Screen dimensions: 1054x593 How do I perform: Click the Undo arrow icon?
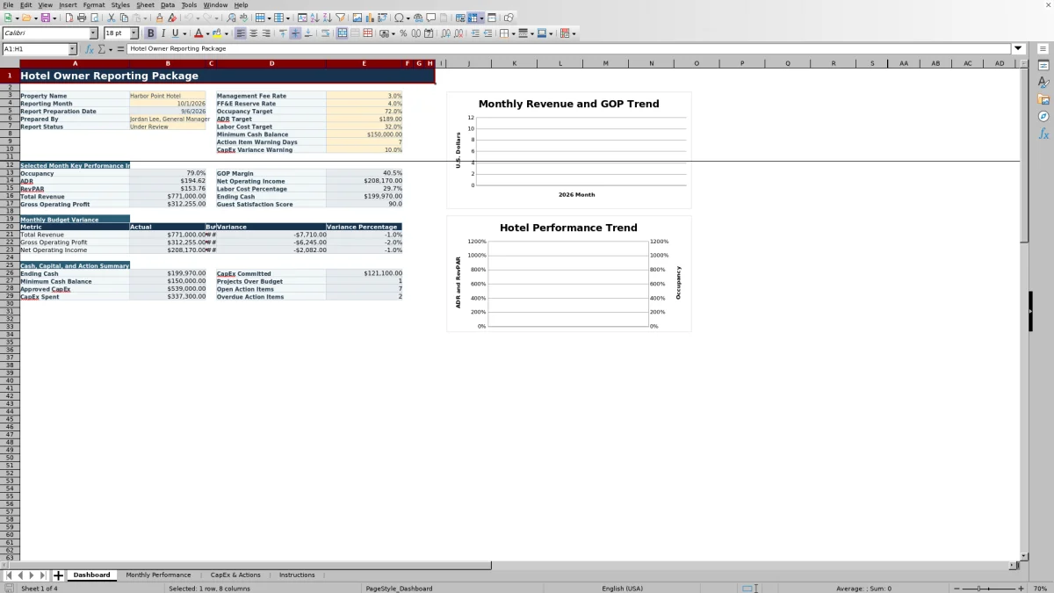click(x=189, y=18)
